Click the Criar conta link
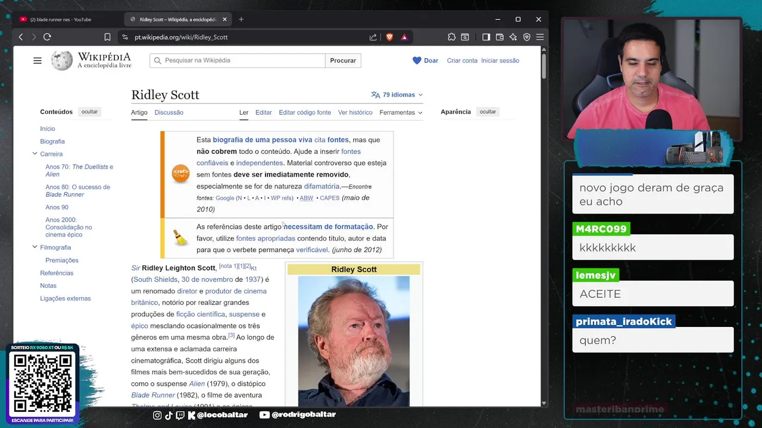The height and width of the screenshot is (428, 762). tap(462, 61)
